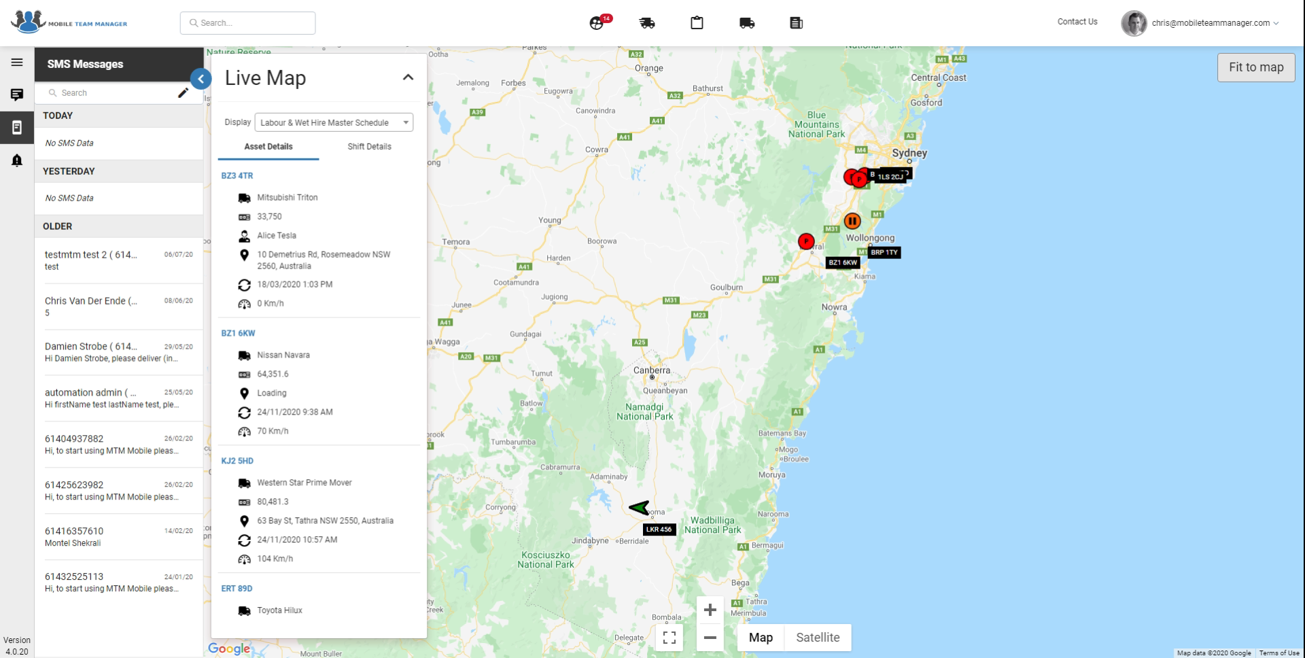Open the Display schedule dropdown

point(334,122)
